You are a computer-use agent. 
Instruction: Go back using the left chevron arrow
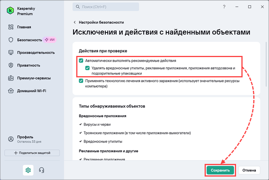(75, 22)
